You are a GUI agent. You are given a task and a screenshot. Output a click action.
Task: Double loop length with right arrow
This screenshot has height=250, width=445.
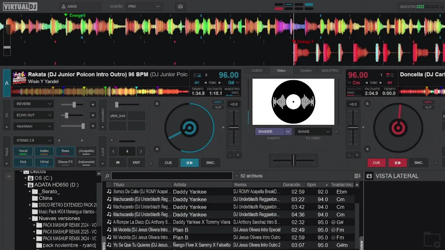coord(140,151)
